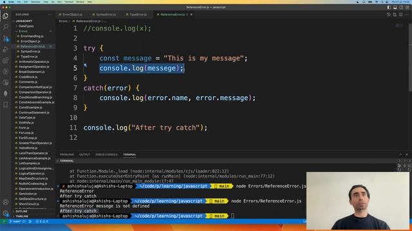Close the ReferenceError.js tab

coord(191,15)
